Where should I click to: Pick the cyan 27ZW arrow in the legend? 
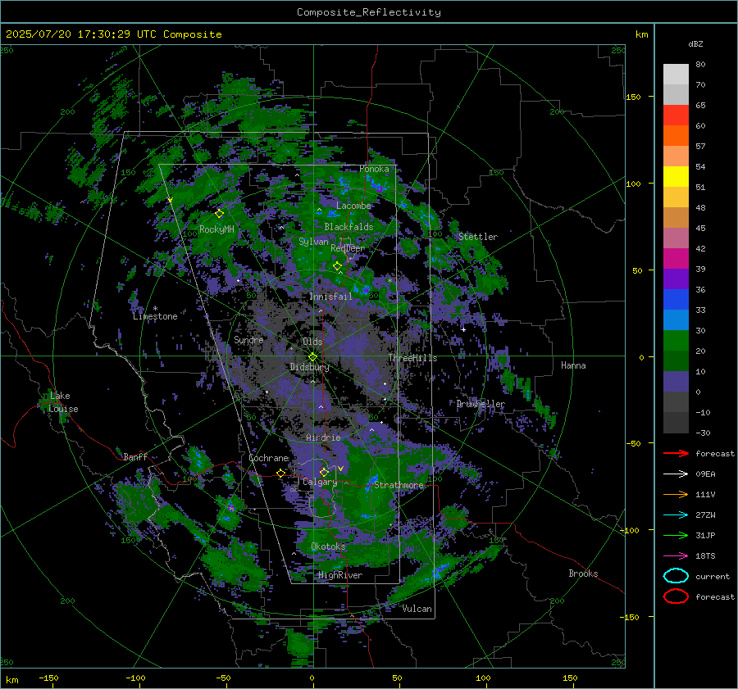(676, 515)
